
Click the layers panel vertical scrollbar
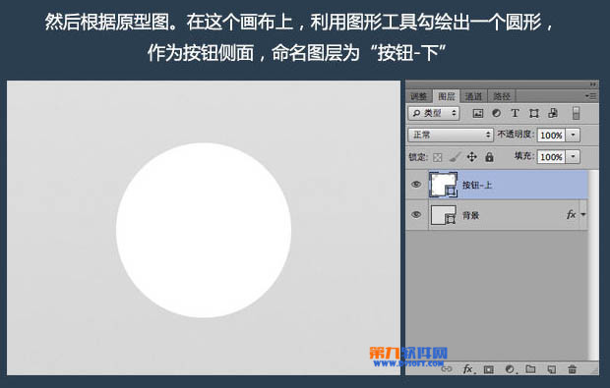click(x=593, y=265)
